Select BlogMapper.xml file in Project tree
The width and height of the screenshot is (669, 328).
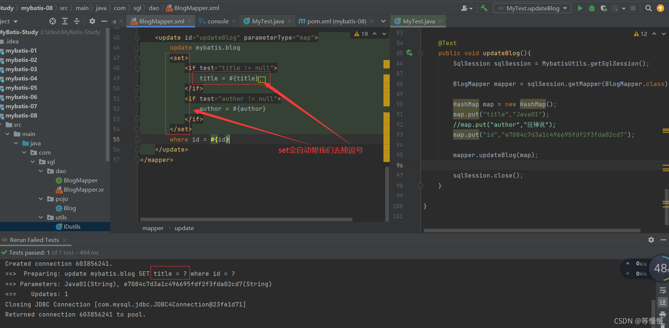[80, 189]
